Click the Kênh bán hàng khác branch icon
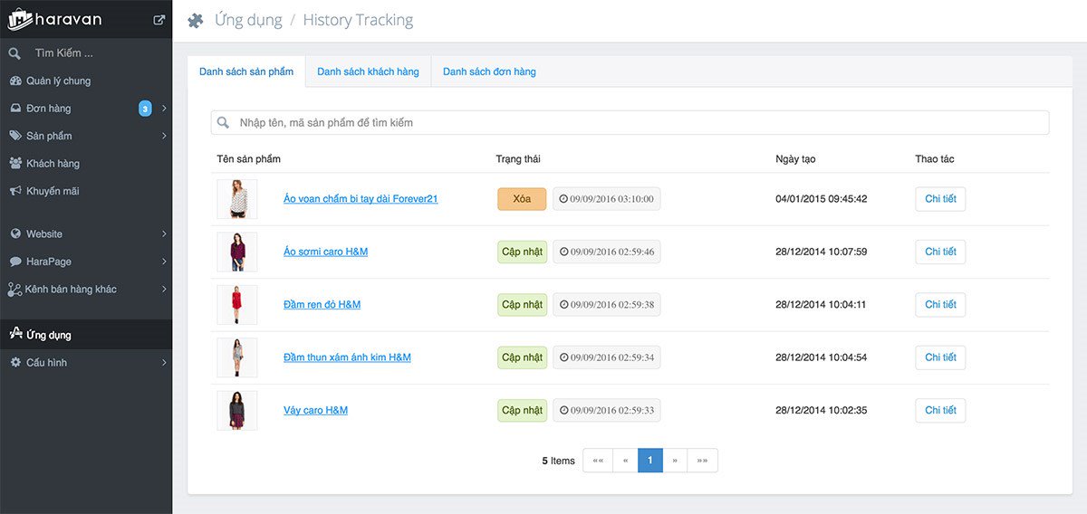This screenshot has height=514, width=1087. [14, 290]
